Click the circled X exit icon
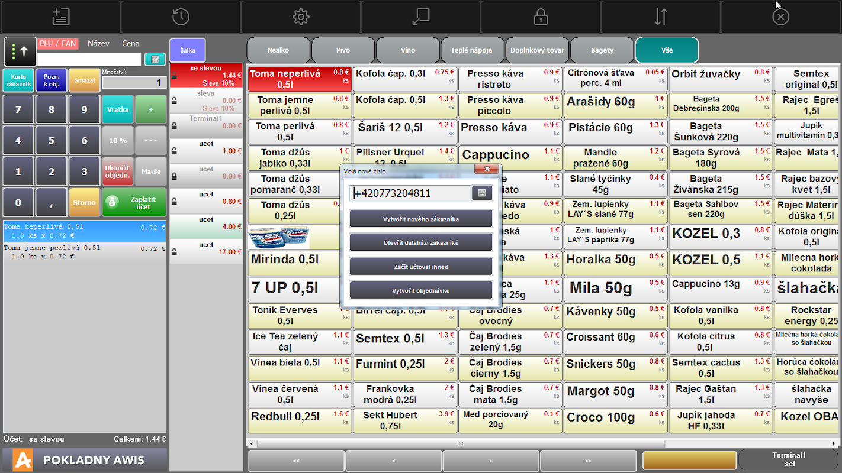 781,17
